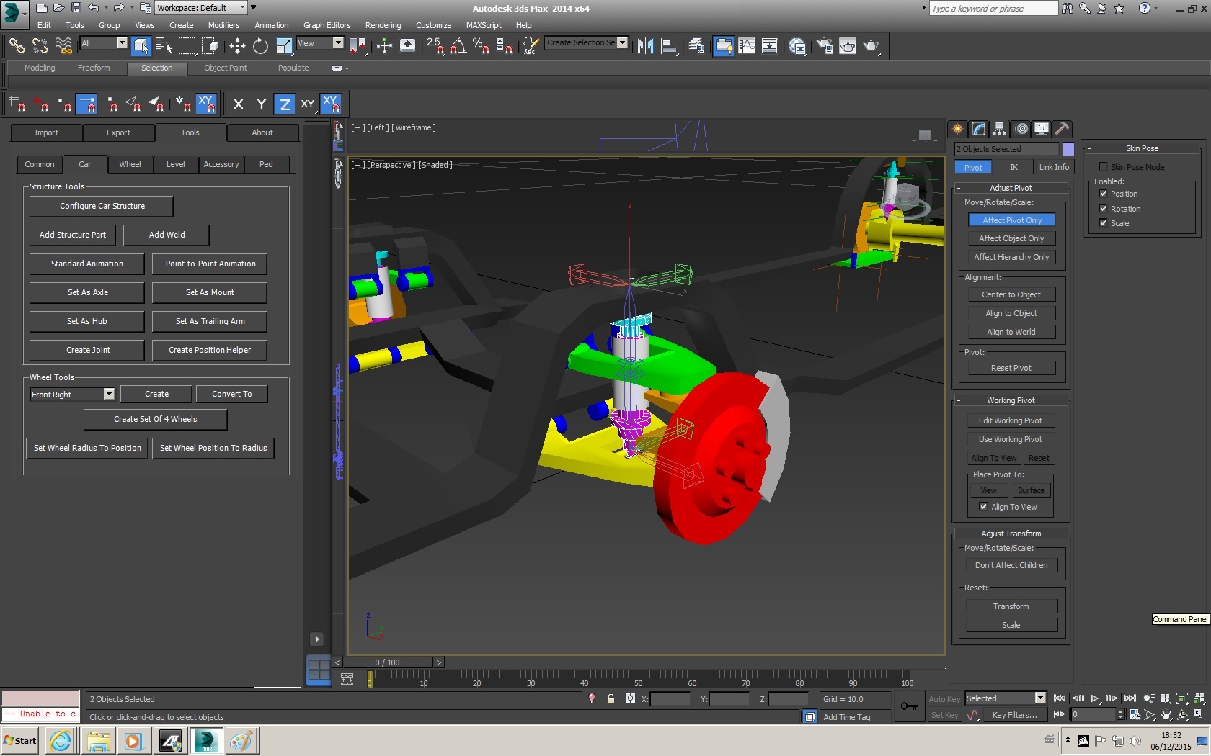1211x756 pixels.
Task: Toggle the Align To View checkbox
Action: 983,507
